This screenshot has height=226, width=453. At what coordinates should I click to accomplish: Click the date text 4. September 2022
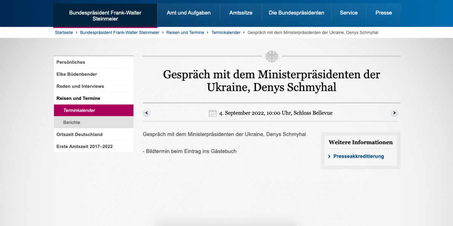click(242, 113)
